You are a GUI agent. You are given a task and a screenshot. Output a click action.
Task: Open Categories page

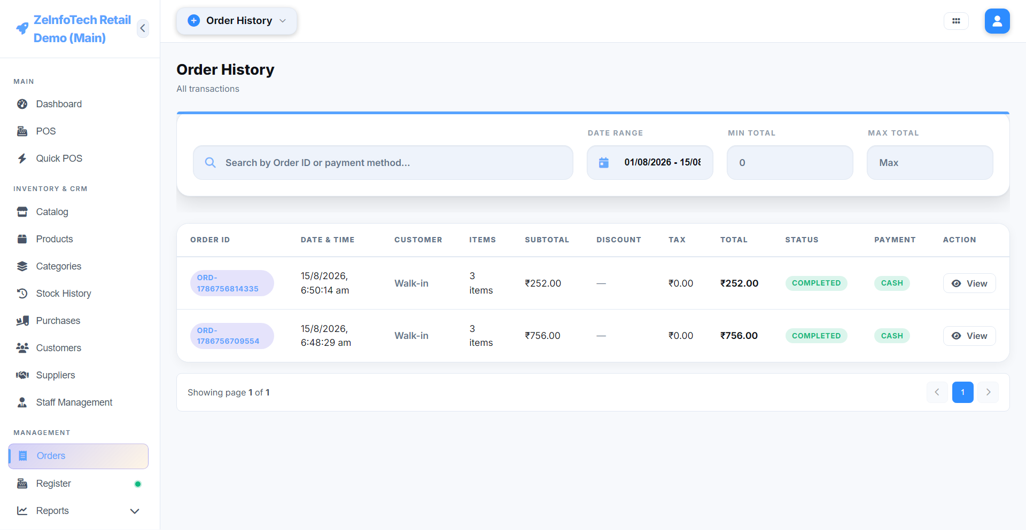point(78,266)
